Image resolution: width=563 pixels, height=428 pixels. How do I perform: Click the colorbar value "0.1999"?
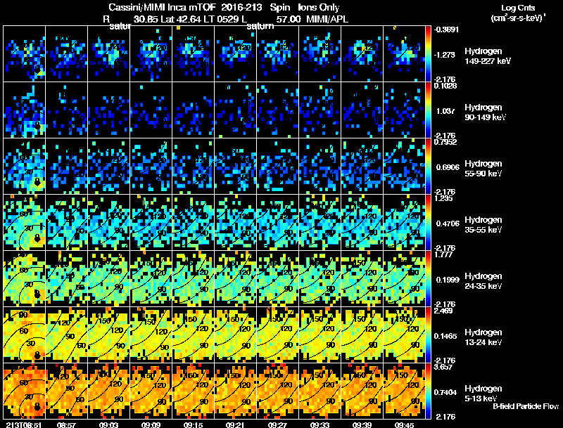[x=448, y=280]
